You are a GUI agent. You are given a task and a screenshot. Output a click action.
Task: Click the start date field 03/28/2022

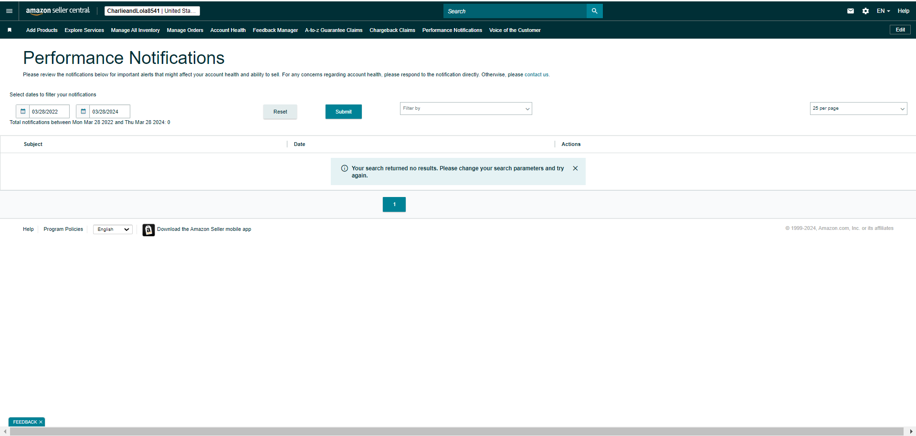coord(49,112)
